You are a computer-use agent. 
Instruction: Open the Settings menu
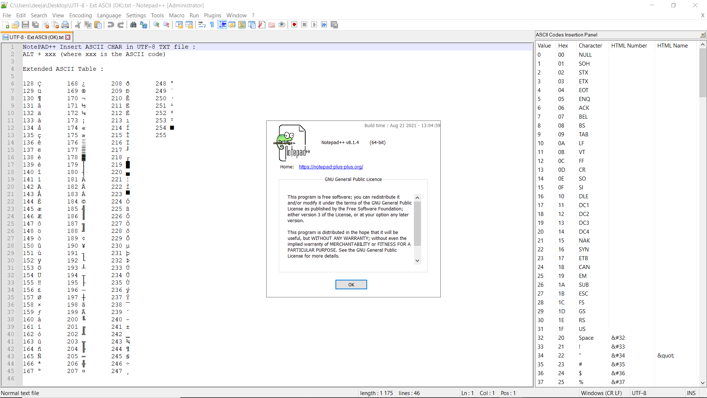136,15
